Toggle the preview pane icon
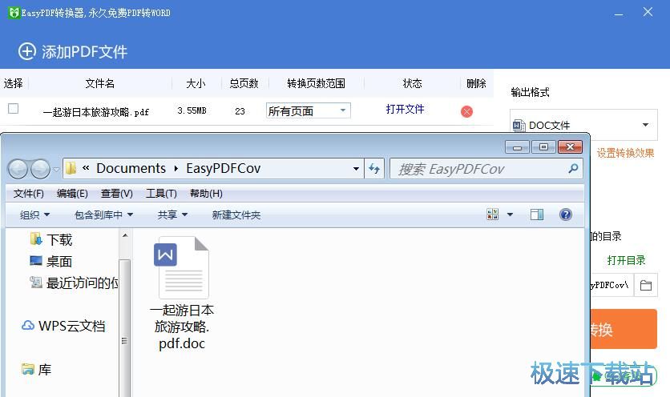 (x=537, y=215)
